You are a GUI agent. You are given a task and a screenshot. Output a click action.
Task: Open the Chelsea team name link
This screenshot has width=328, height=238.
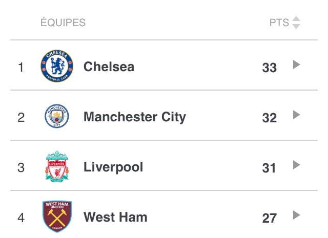point(109,67)
